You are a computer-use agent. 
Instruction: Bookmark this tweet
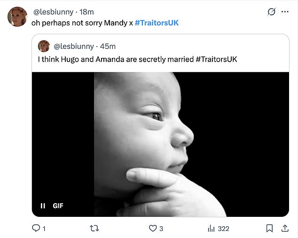click(x=269, y=228)
